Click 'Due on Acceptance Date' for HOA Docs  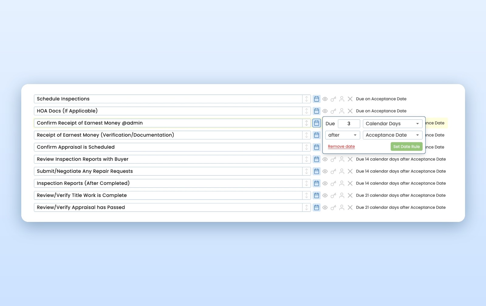point(381,111)
